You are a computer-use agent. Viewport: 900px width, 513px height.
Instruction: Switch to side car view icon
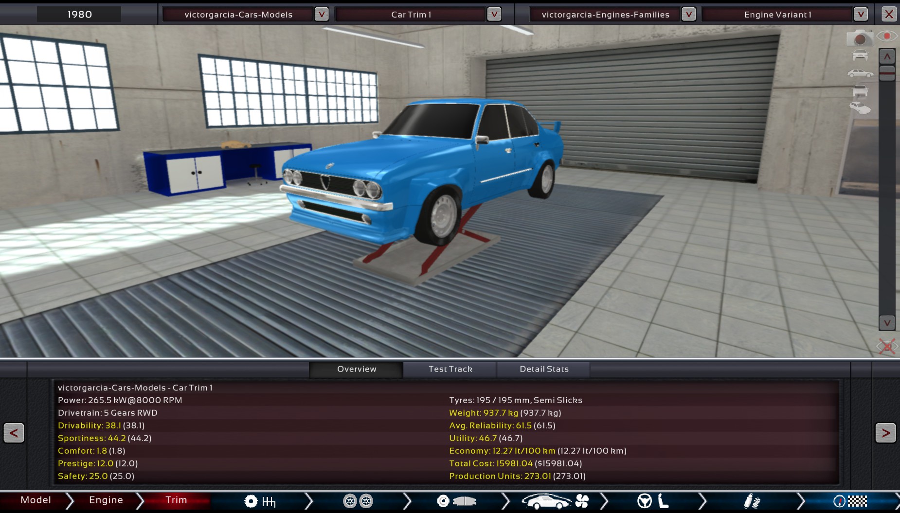click(x=860, y=73)
